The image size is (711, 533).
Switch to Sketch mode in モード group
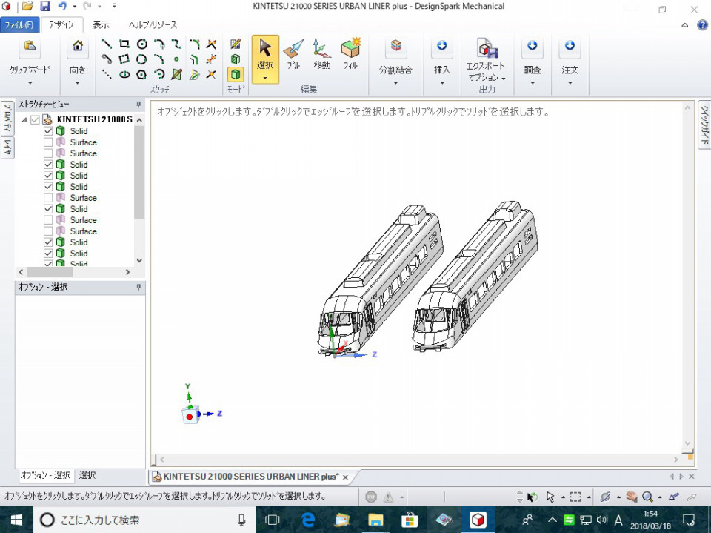pyautogui.click(x=236, y=44)
